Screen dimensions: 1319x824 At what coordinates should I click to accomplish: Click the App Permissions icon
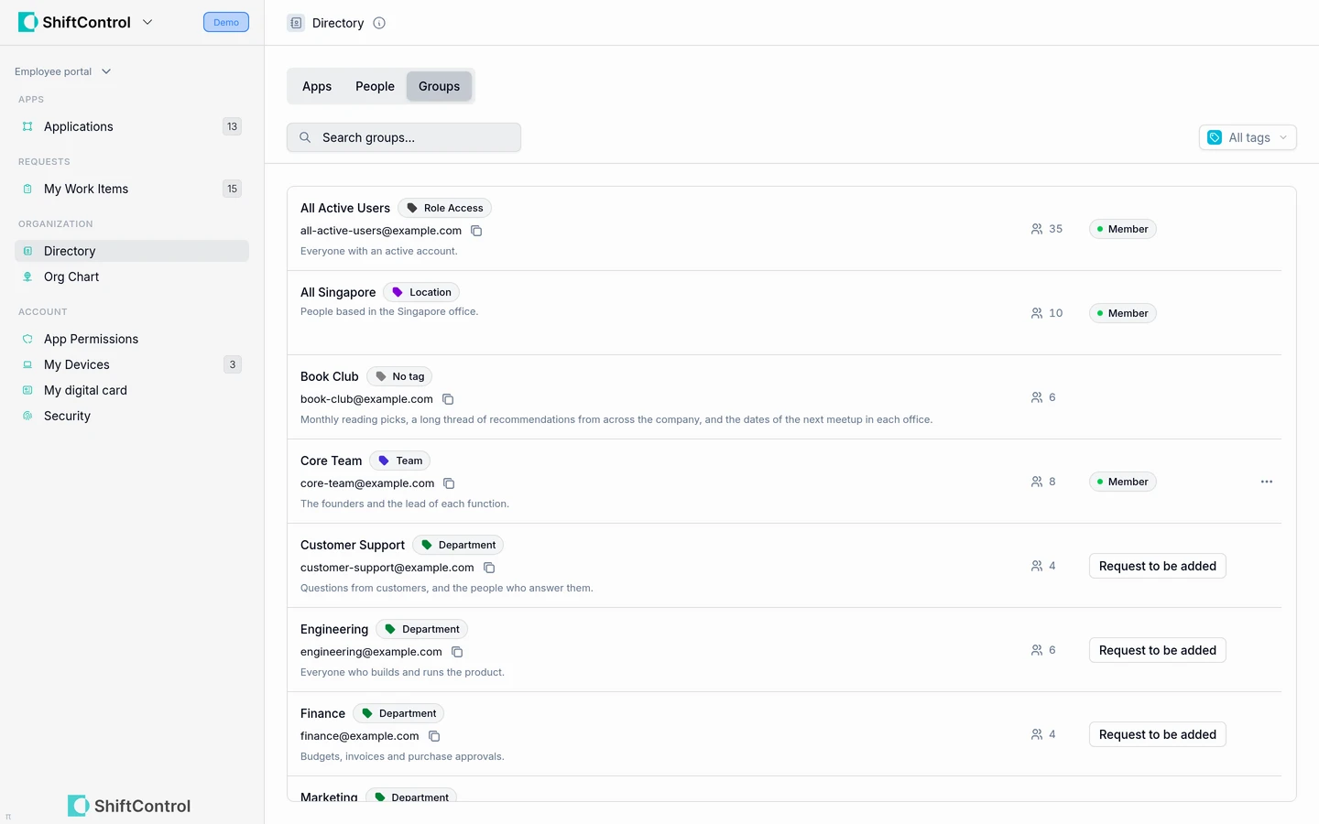[27, 339]
